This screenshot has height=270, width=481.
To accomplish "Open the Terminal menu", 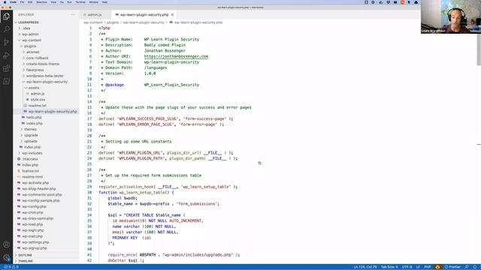I will coord(80,2).
